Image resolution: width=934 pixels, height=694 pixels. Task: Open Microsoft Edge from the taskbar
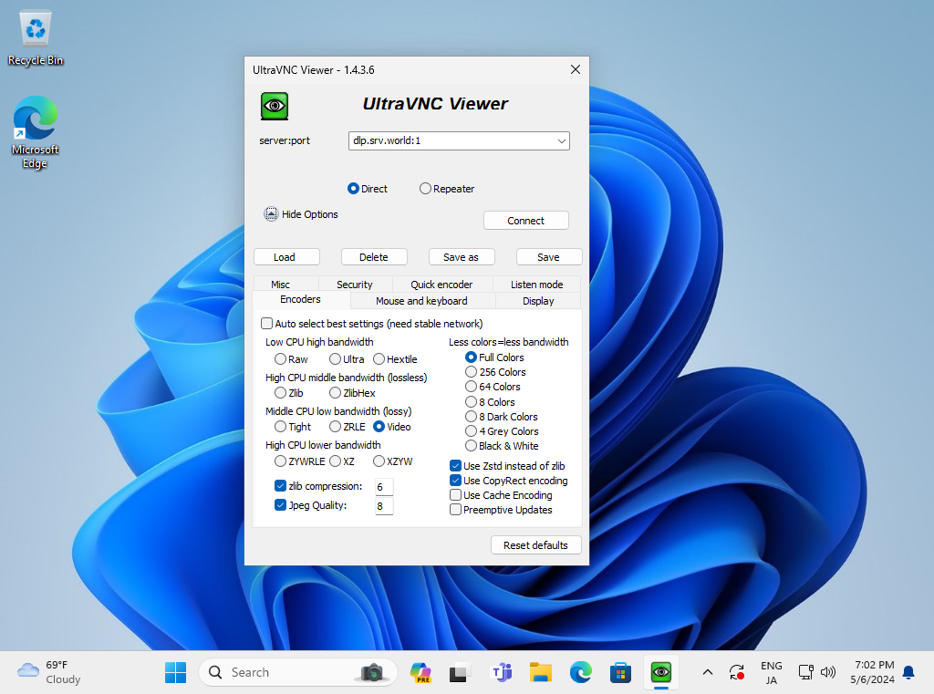(581, 672)
